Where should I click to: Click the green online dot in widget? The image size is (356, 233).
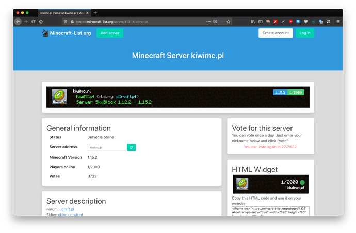(x=302, y=182)
